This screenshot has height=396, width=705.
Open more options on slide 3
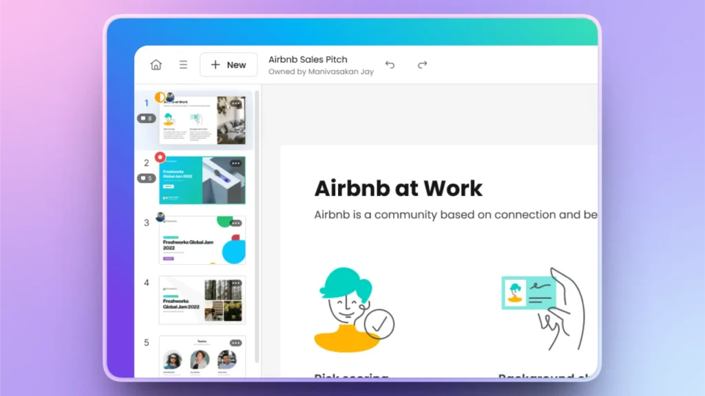coord(235,223)
